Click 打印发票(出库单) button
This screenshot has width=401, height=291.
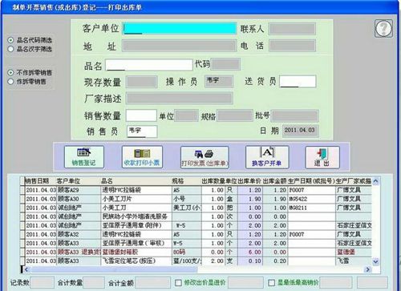[205, 157]
